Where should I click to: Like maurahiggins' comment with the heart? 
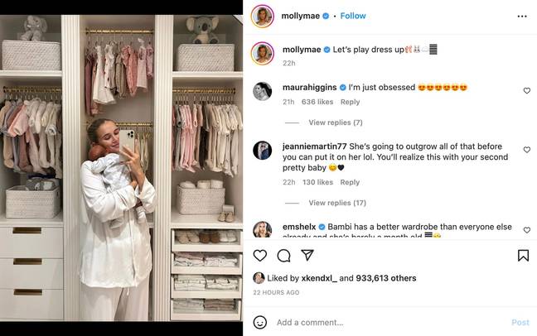pyautogui.click(x=527, y=91)
